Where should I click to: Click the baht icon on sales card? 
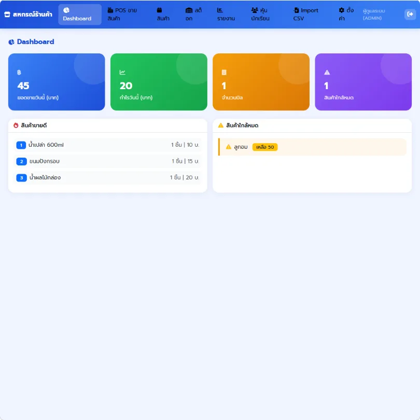coord(19,72)
